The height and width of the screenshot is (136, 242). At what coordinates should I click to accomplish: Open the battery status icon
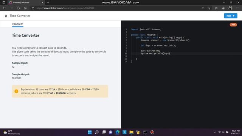(x=227, y=132)
